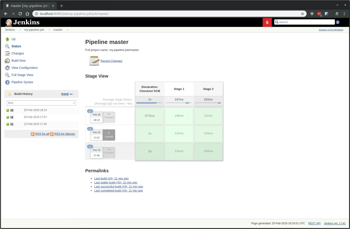Expand breadcrumb arrow after my-pipeline-job

pos(49,30)
